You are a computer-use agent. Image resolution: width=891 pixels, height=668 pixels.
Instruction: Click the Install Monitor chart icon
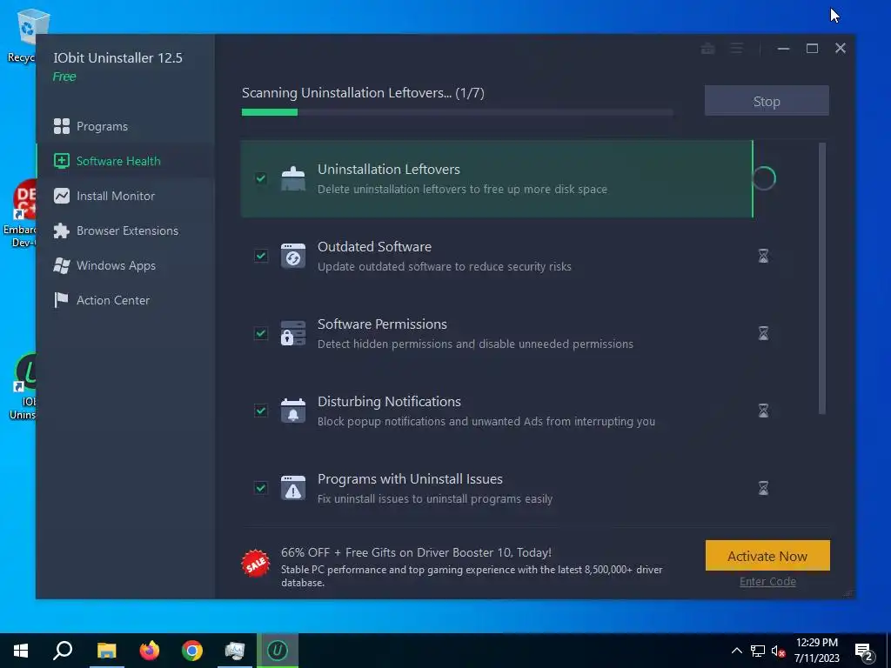click(x=62, y=196)
